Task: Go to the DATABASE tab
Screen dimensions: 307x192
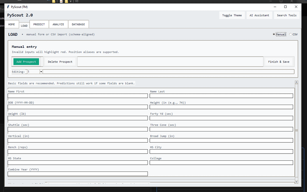Action: [x=78, y=24]
